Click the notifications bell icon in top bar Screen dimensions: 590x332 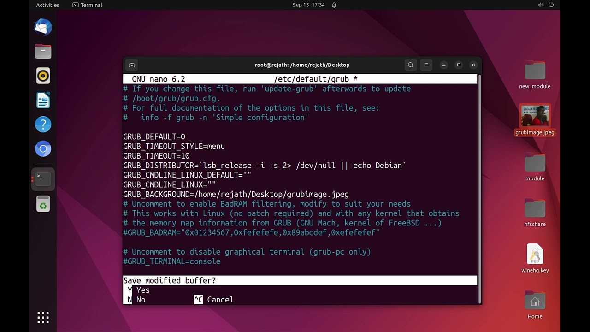click(x=334, y=5)
